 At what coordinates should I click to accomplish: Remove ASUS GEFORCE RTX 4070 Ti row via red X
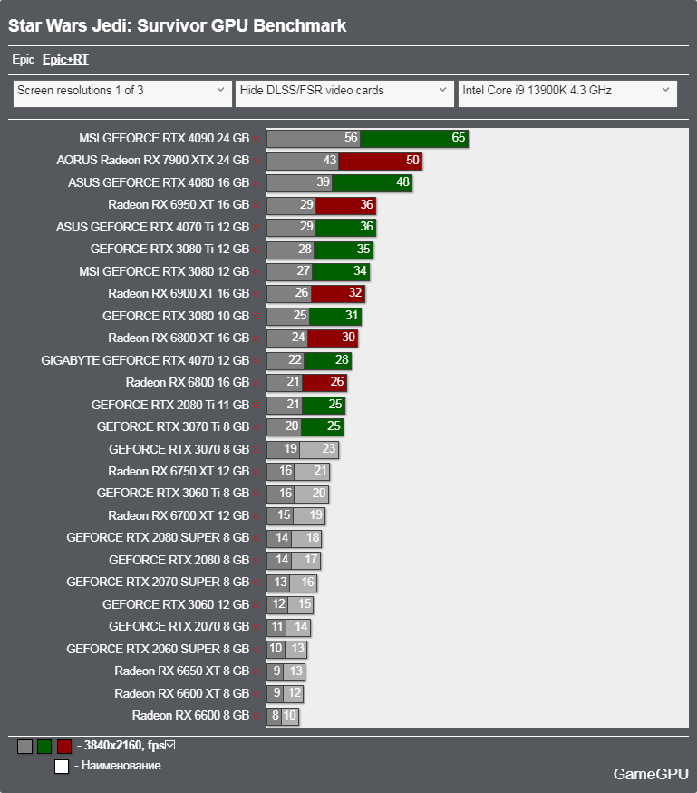coord(257,228)
